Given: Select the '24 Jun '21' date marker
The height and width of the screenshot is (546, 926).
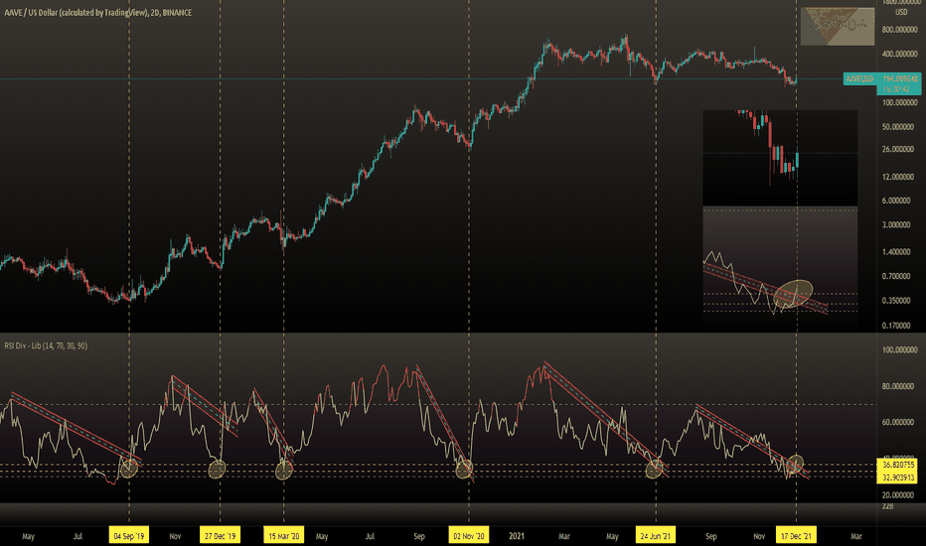Looking at the screenshot, I should click(x=656, y=536).
